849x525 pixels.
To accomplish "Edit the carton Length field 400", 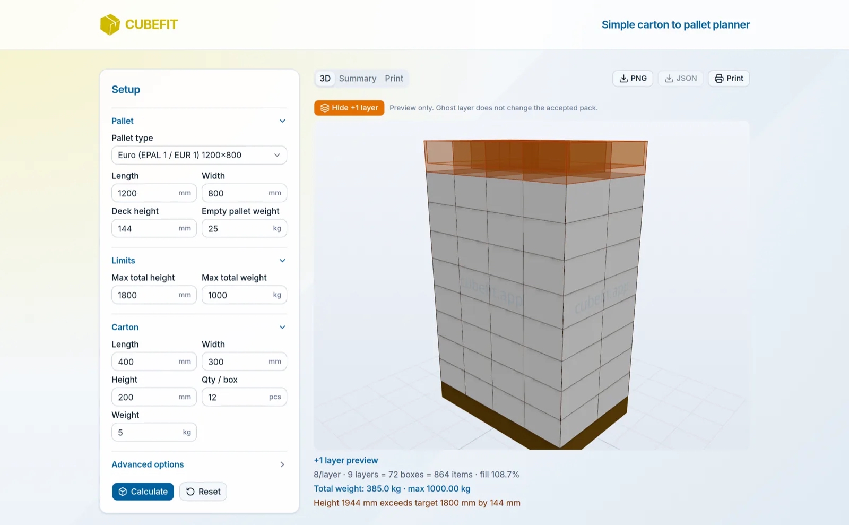I will (x=154, y=362).
